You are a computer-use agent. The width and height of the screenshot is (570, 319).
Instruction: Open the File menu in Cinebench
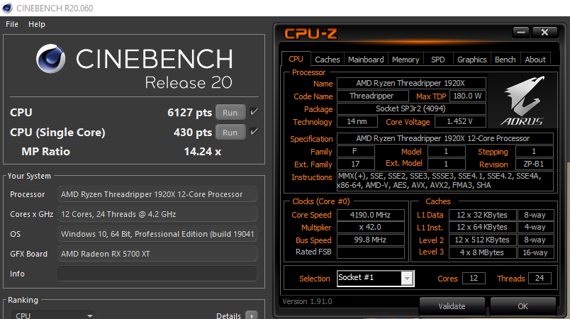click(12, 24)
